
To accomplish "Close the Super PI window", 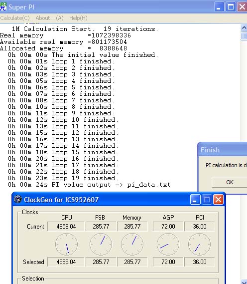I will pyautogui.click(x=243, y=7).
